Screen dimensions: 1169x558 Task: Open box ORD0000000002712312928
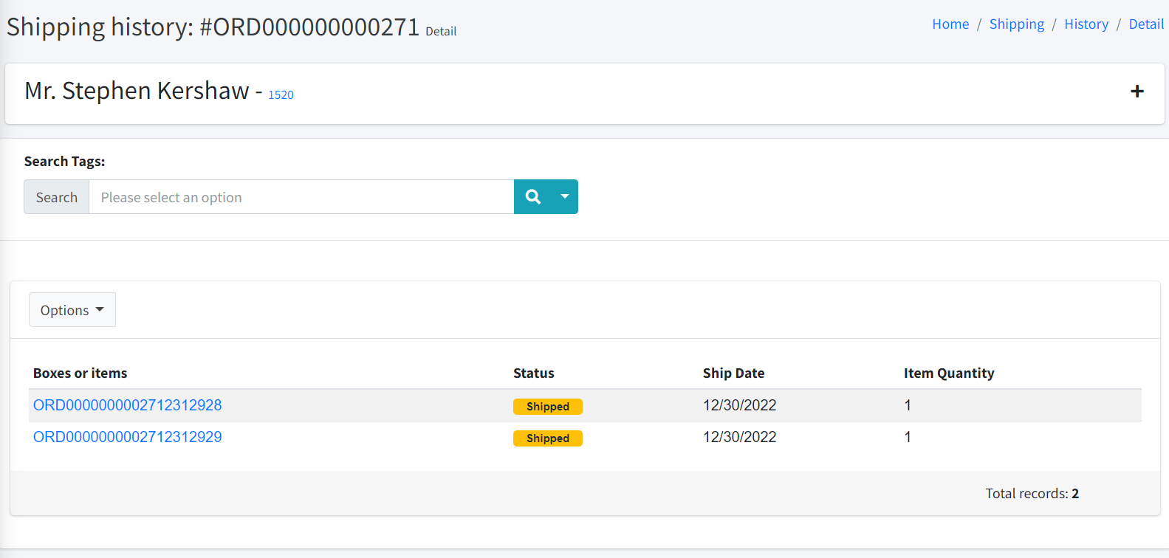(x=128, y=405)
